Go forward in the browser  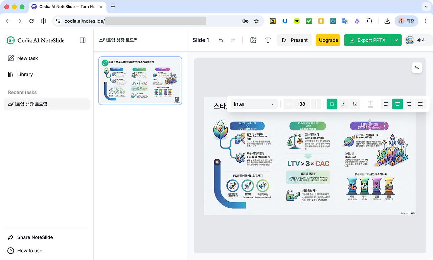(x=19, y=21)
